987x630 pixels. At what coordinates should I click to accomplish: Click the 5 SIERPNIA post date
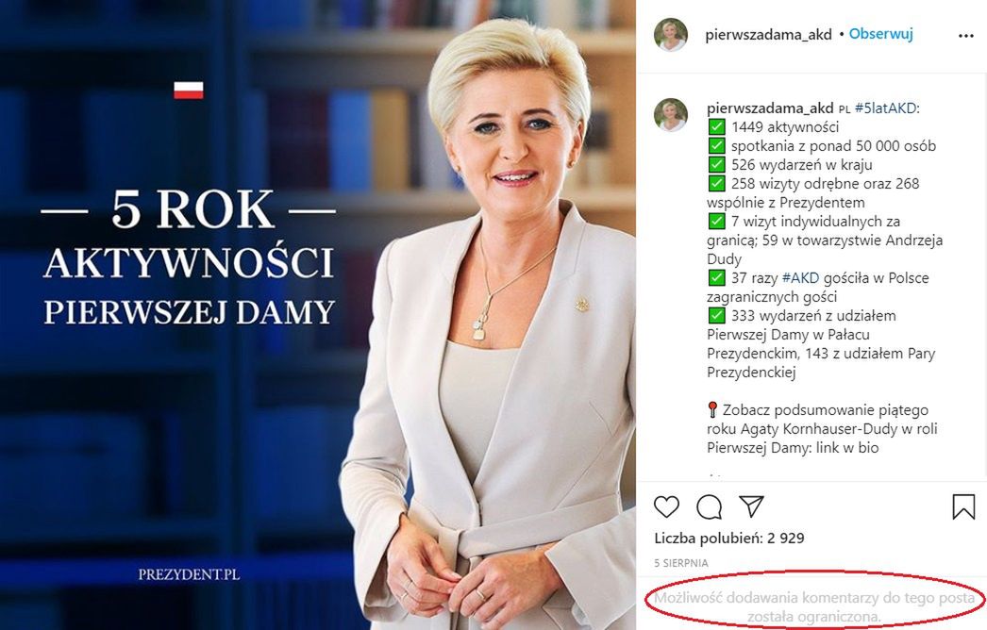click(681, 563)
